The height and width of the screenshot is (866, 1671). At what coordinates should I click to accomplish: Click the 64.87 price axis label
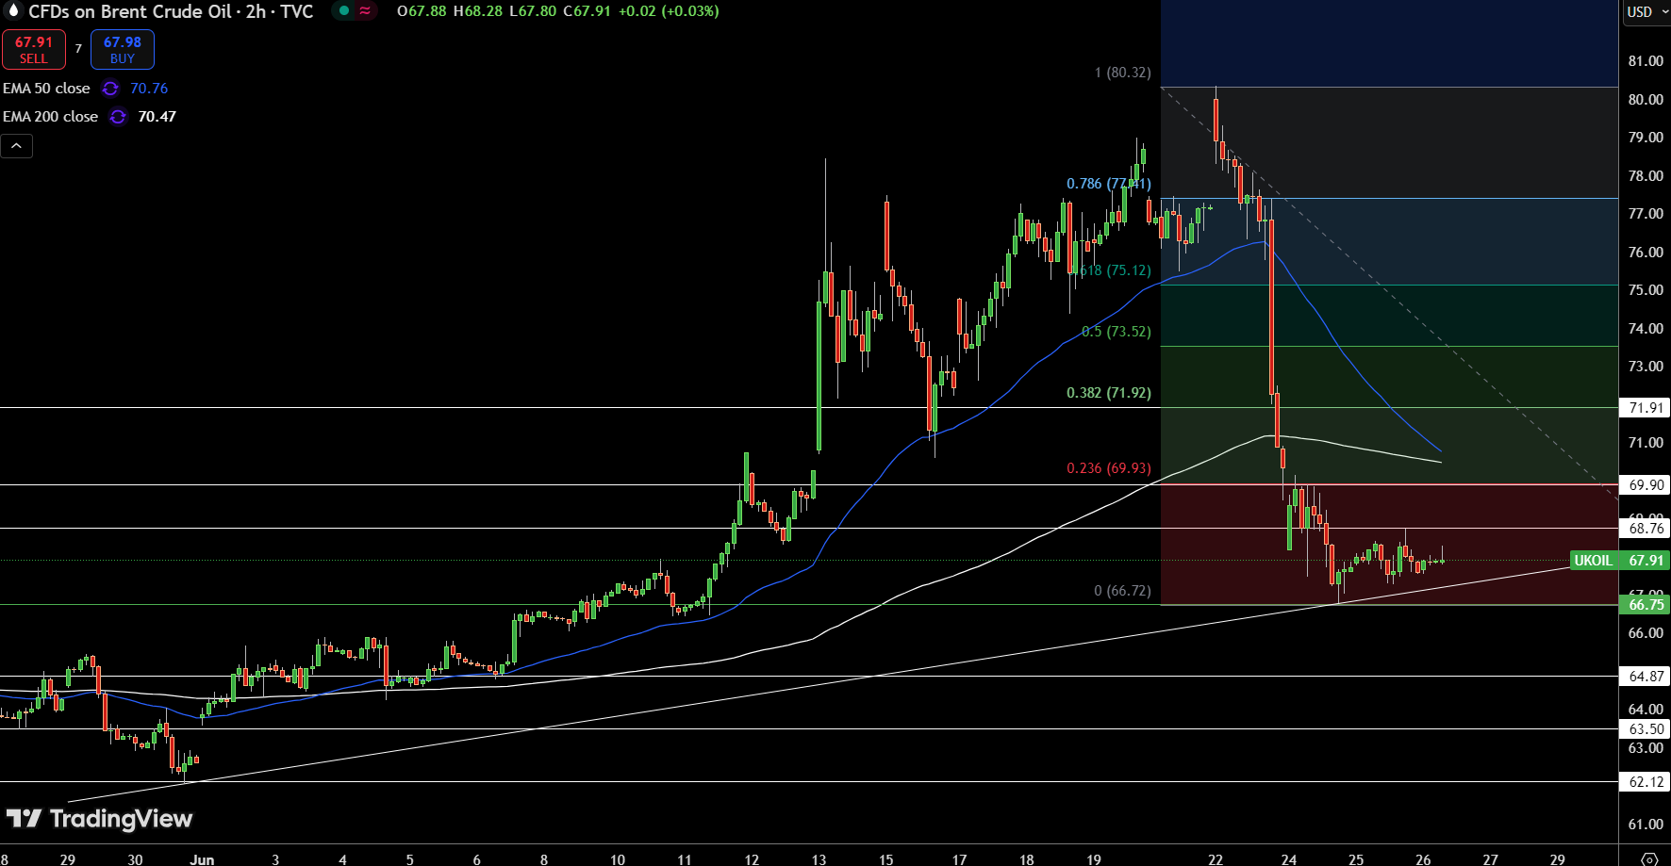pyautogui.click(x=1646, y=677)
